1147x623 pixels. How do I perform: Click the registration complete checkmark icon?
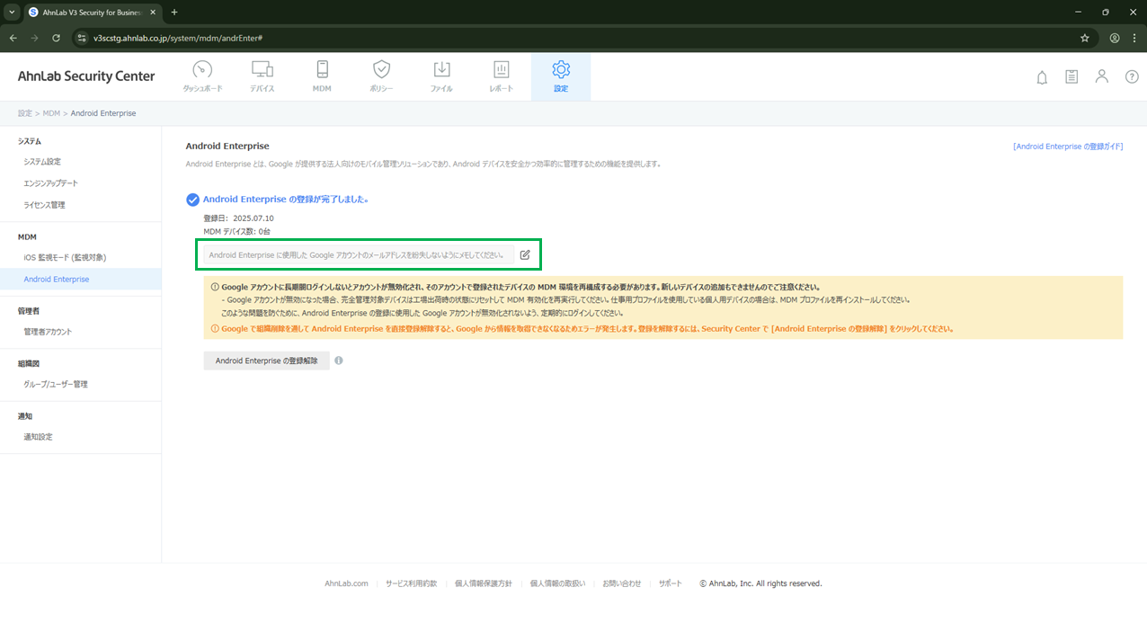click(192, 200)
